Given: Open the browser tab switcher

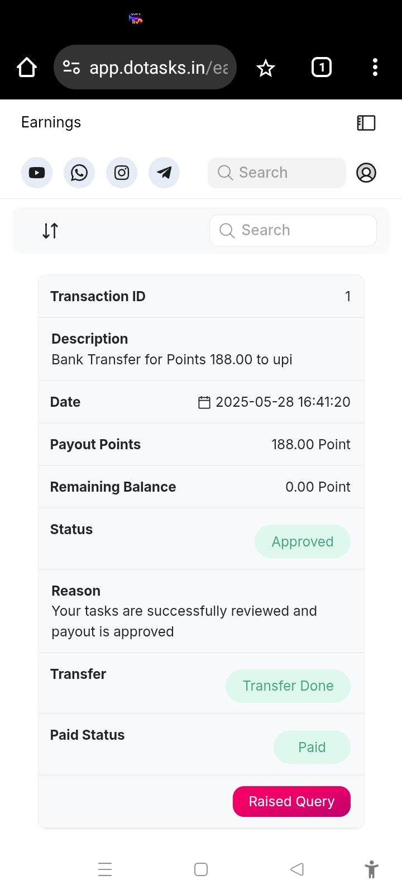Looking at the screenshot, I should click(322, 68).
